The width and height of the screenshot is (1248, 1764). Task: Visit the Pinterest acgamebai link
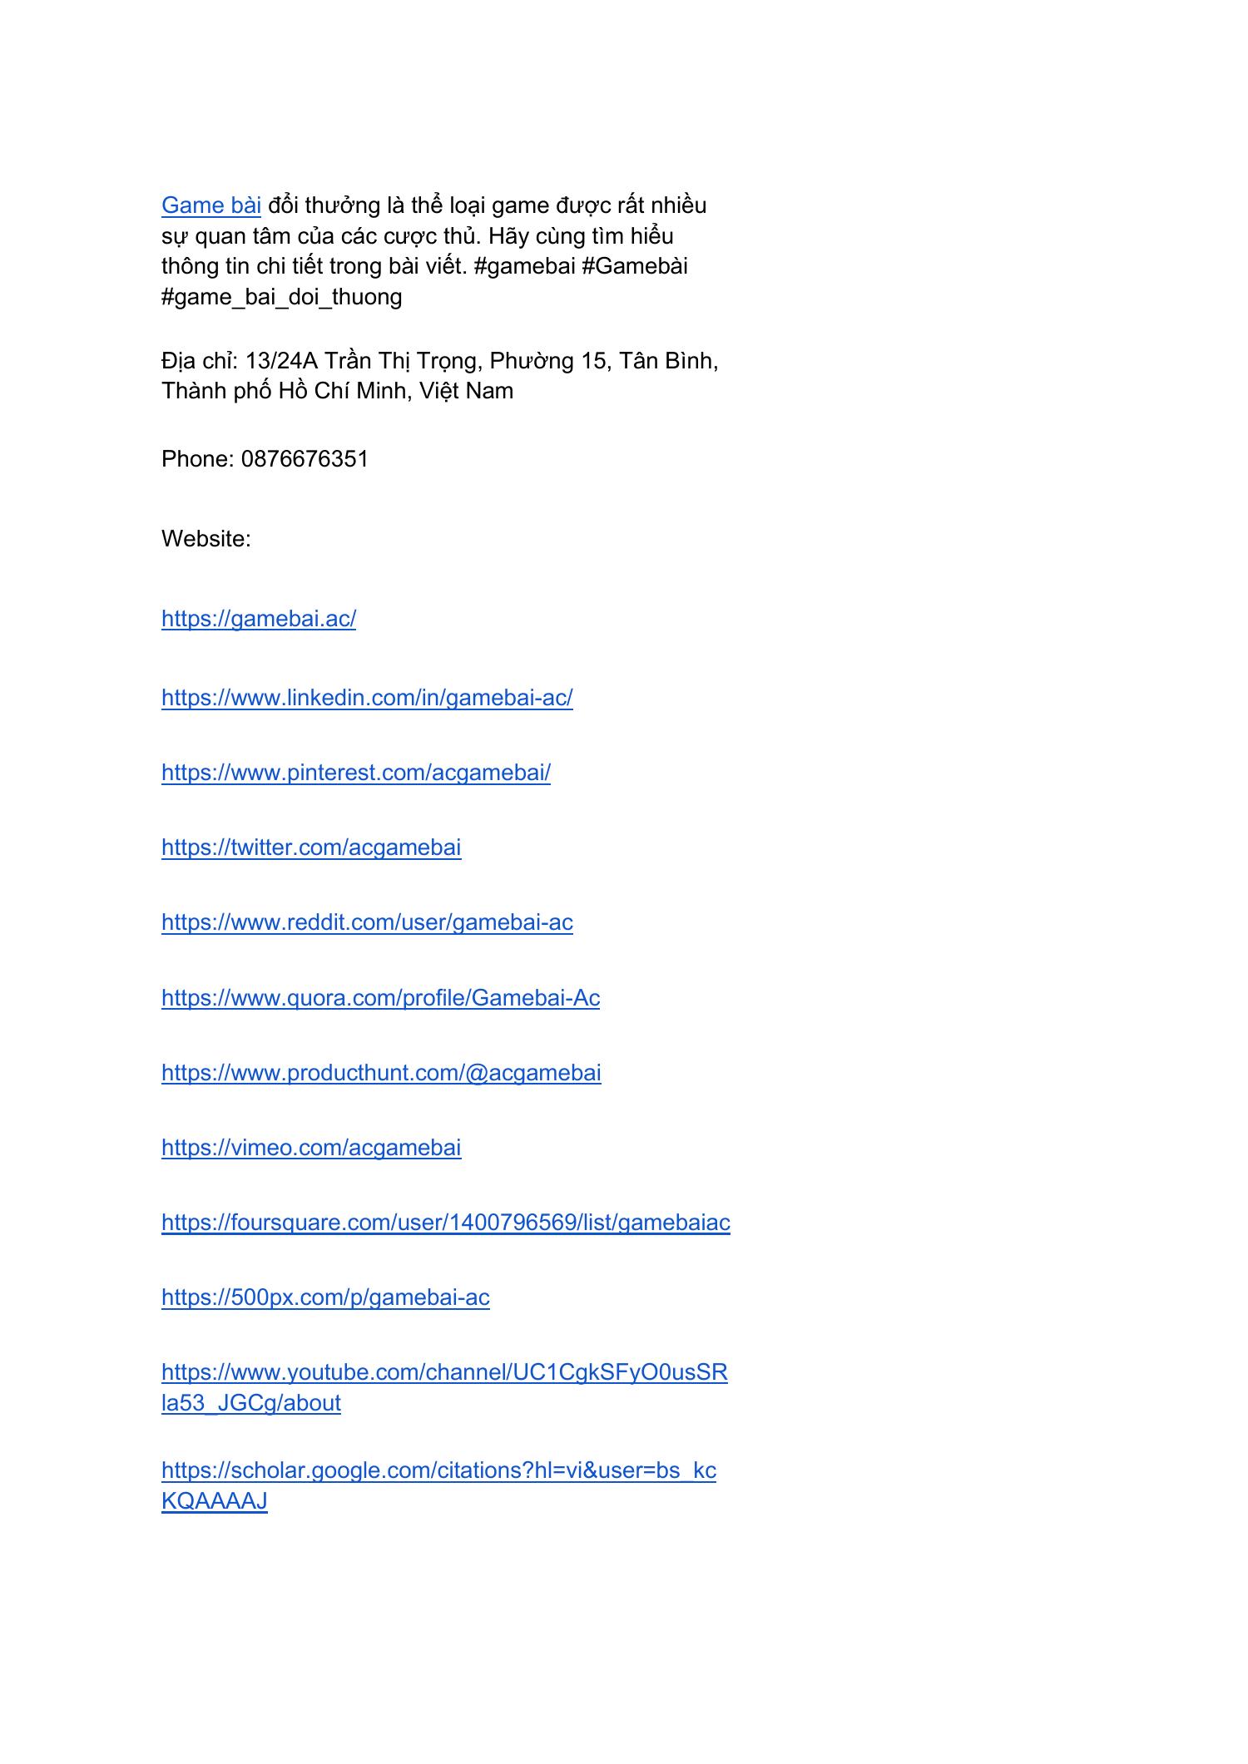coord(356,773)
